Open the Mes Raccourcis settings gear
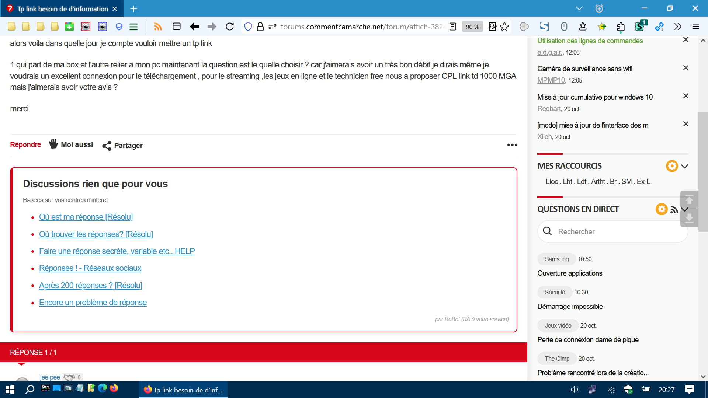The image size is (708, 398). (x=671, y=166)
